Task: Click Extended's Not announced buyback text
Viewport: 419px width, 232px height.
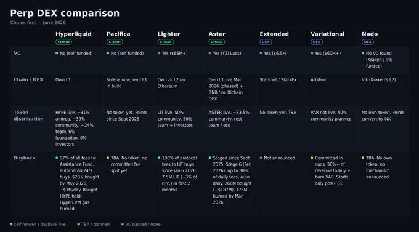Action: point(280,158)
